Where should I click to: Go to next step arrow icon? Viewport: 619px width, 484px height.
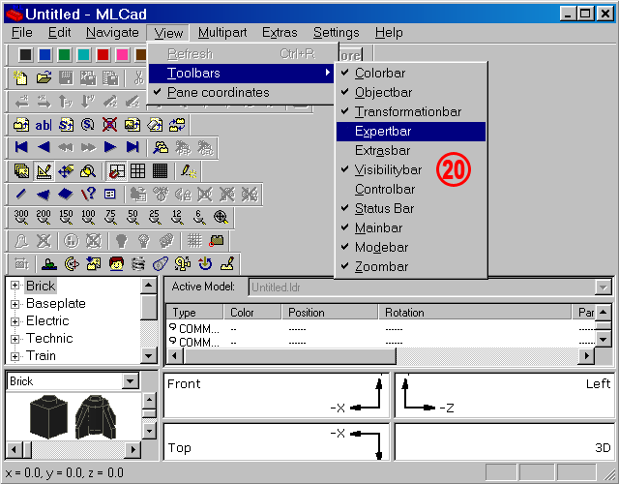[110, 147]
